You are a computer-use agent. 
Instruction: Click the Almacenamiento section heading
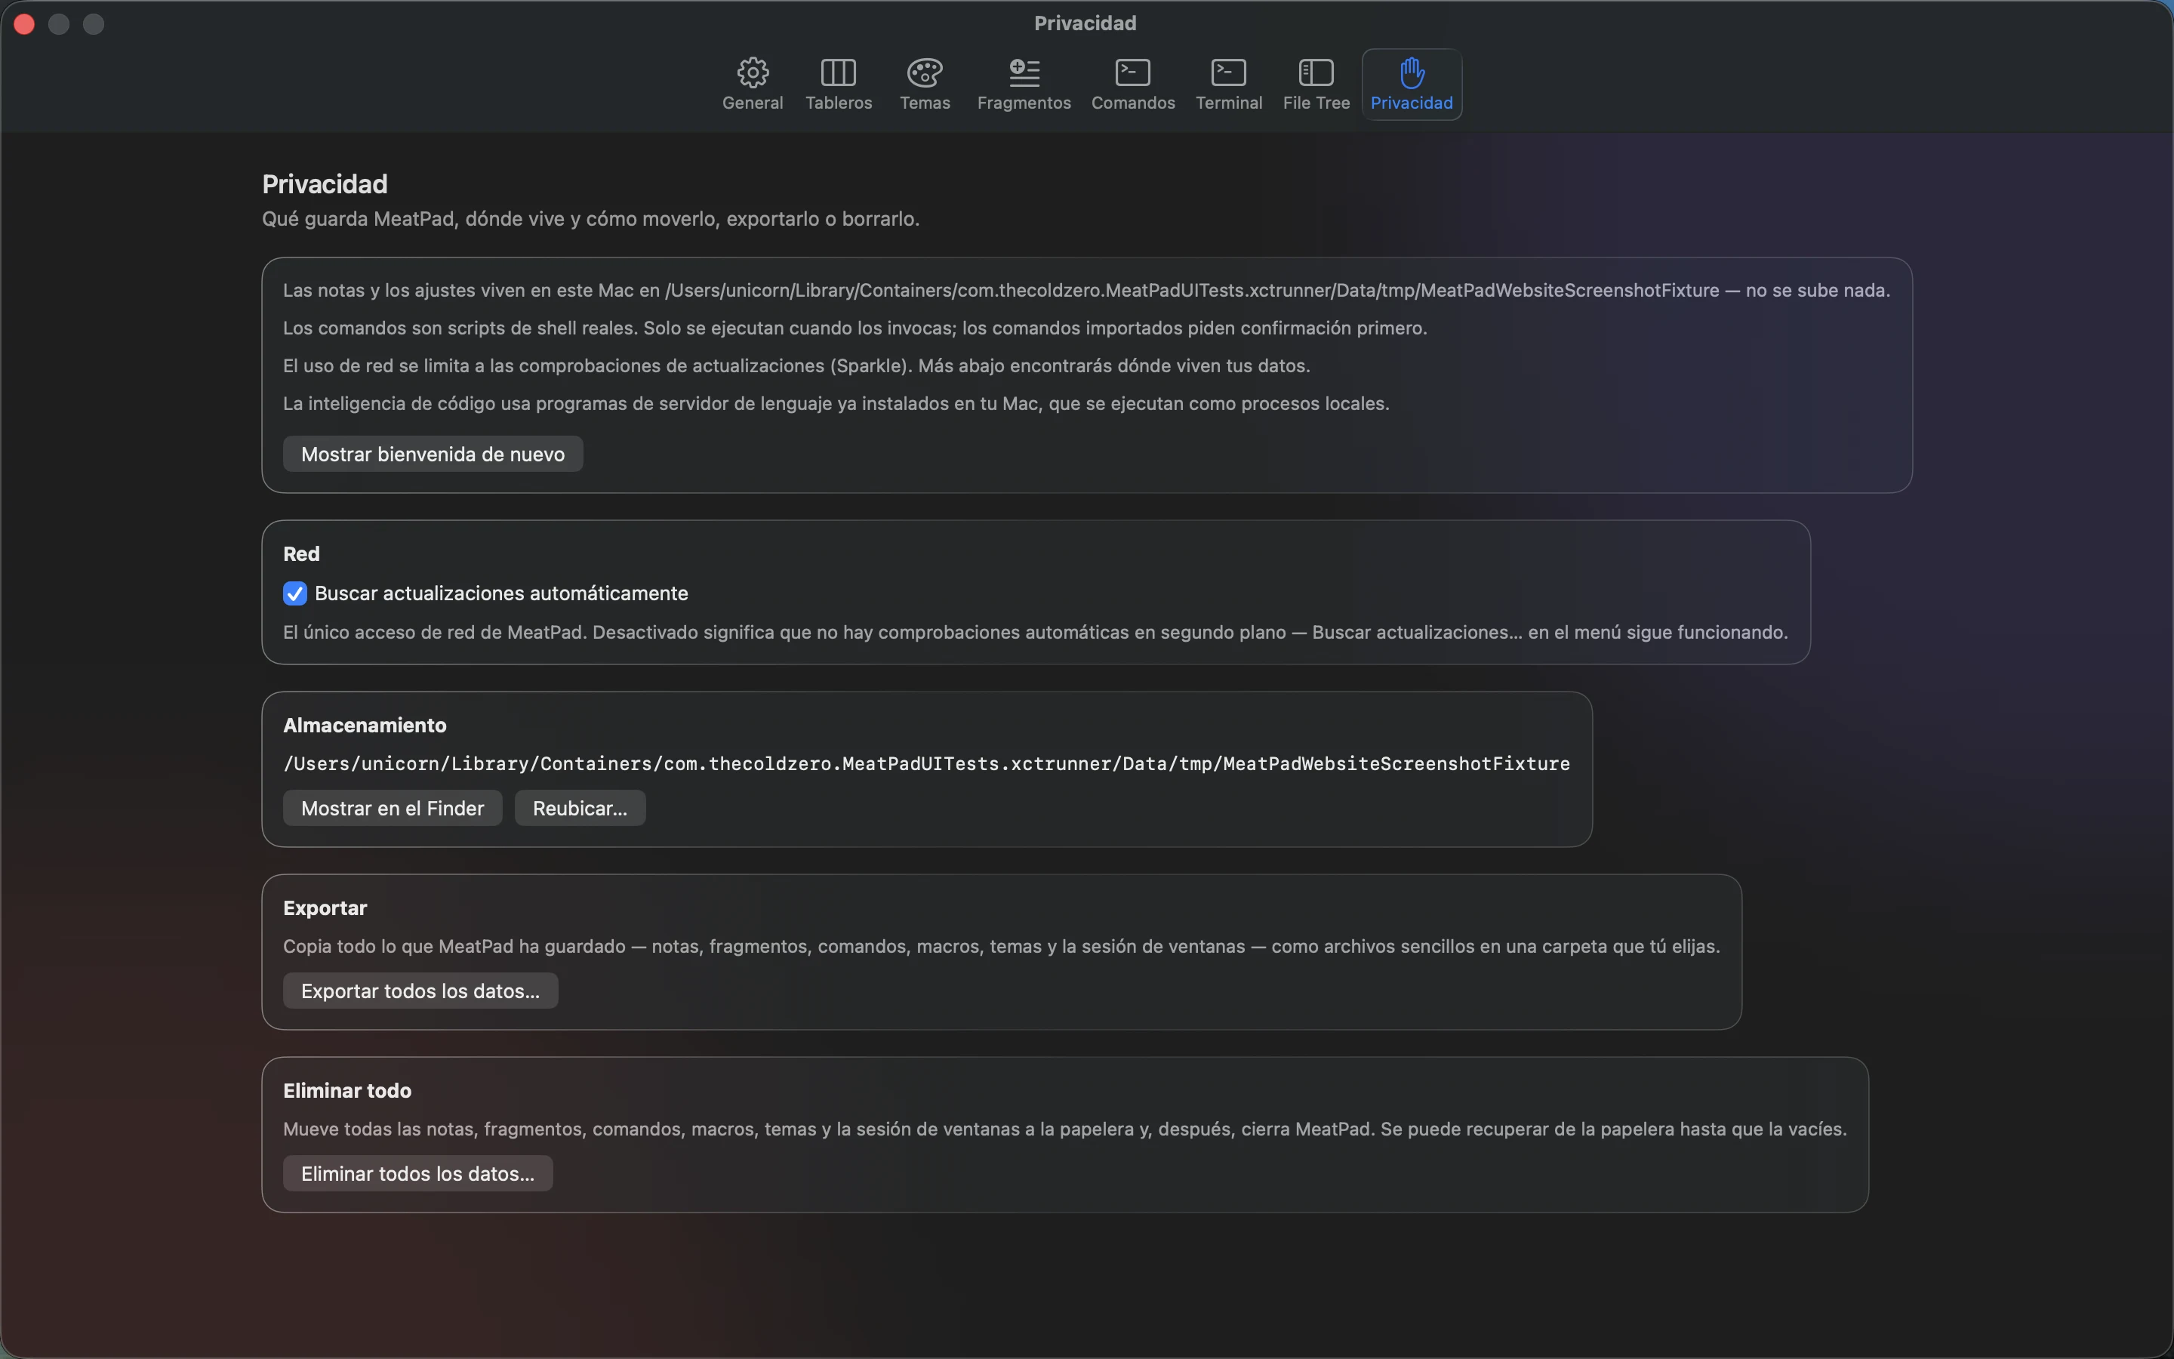(365, 726)
